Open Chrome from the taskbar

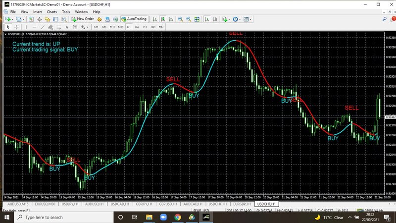[x=177, y=217]
